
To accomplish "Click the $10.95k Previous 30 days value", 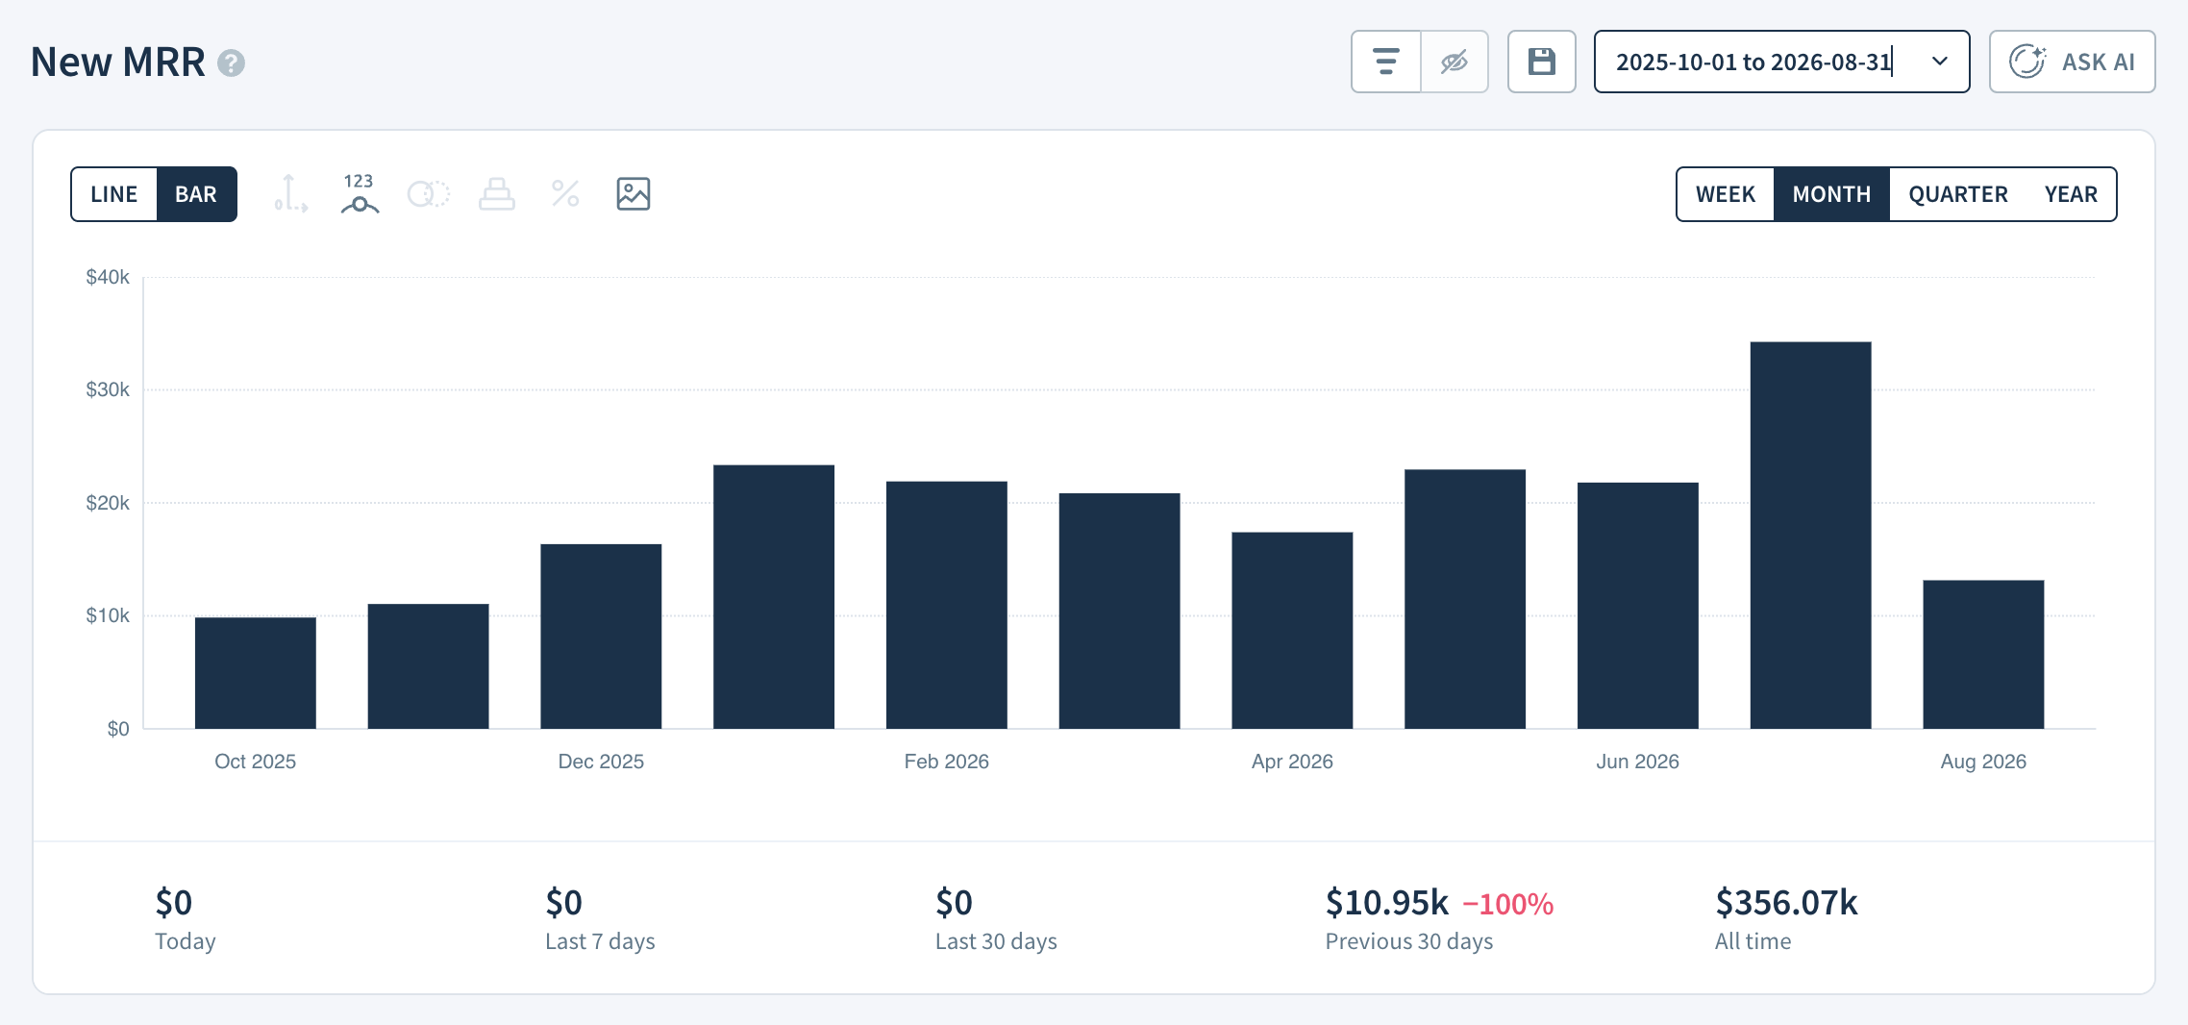I will click(1386, 903).
